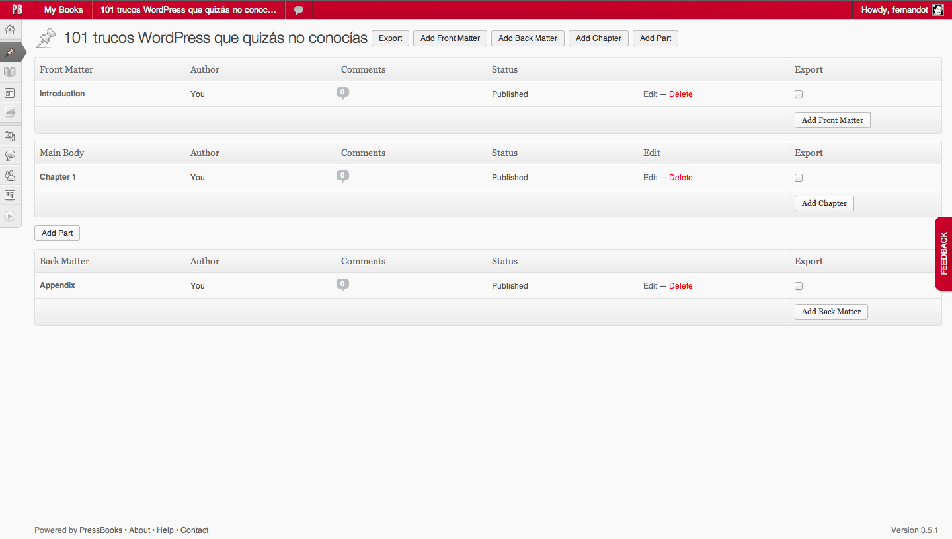Open the Comments speech bubble in sidebar
Screen dimensions: 952x539
pos(10,156)
